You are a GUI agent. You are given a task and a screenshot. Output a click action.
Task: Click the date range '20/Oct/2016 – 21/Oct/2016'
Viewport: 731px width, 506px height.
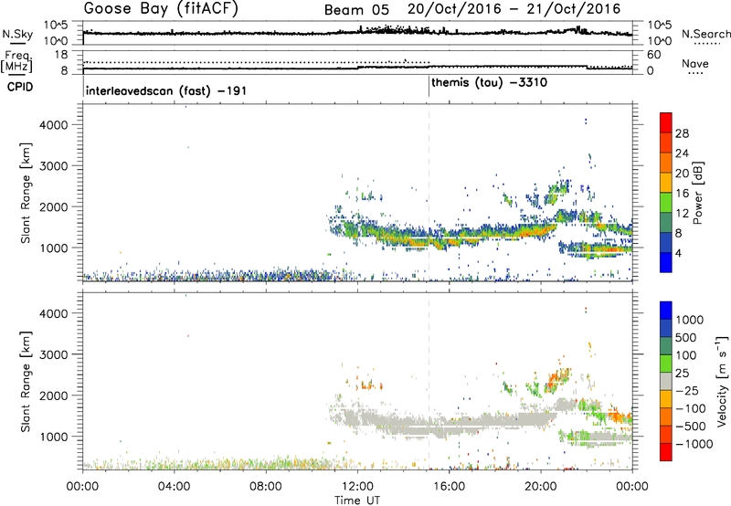pos(514,9)
